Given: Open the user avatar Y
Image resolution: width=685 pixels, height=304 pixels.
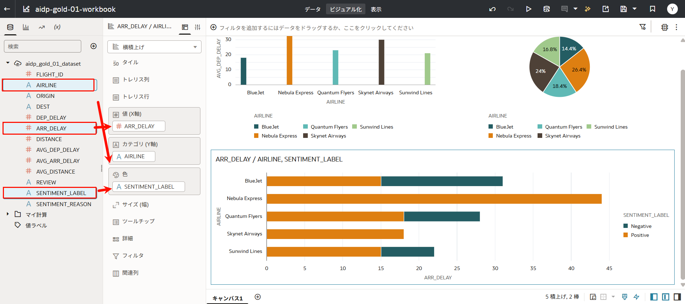Looking at the screenshot, I should (672, 9).
